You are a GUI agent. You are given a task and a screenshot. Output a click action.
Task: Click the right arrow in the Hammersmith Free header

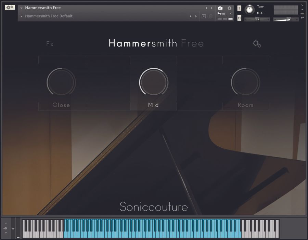click(211, 8)
